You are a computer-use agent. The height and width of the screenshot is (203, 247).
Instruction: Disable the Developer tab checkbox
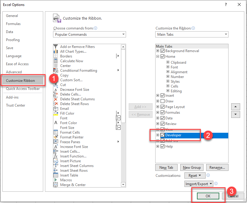(162, 135)
